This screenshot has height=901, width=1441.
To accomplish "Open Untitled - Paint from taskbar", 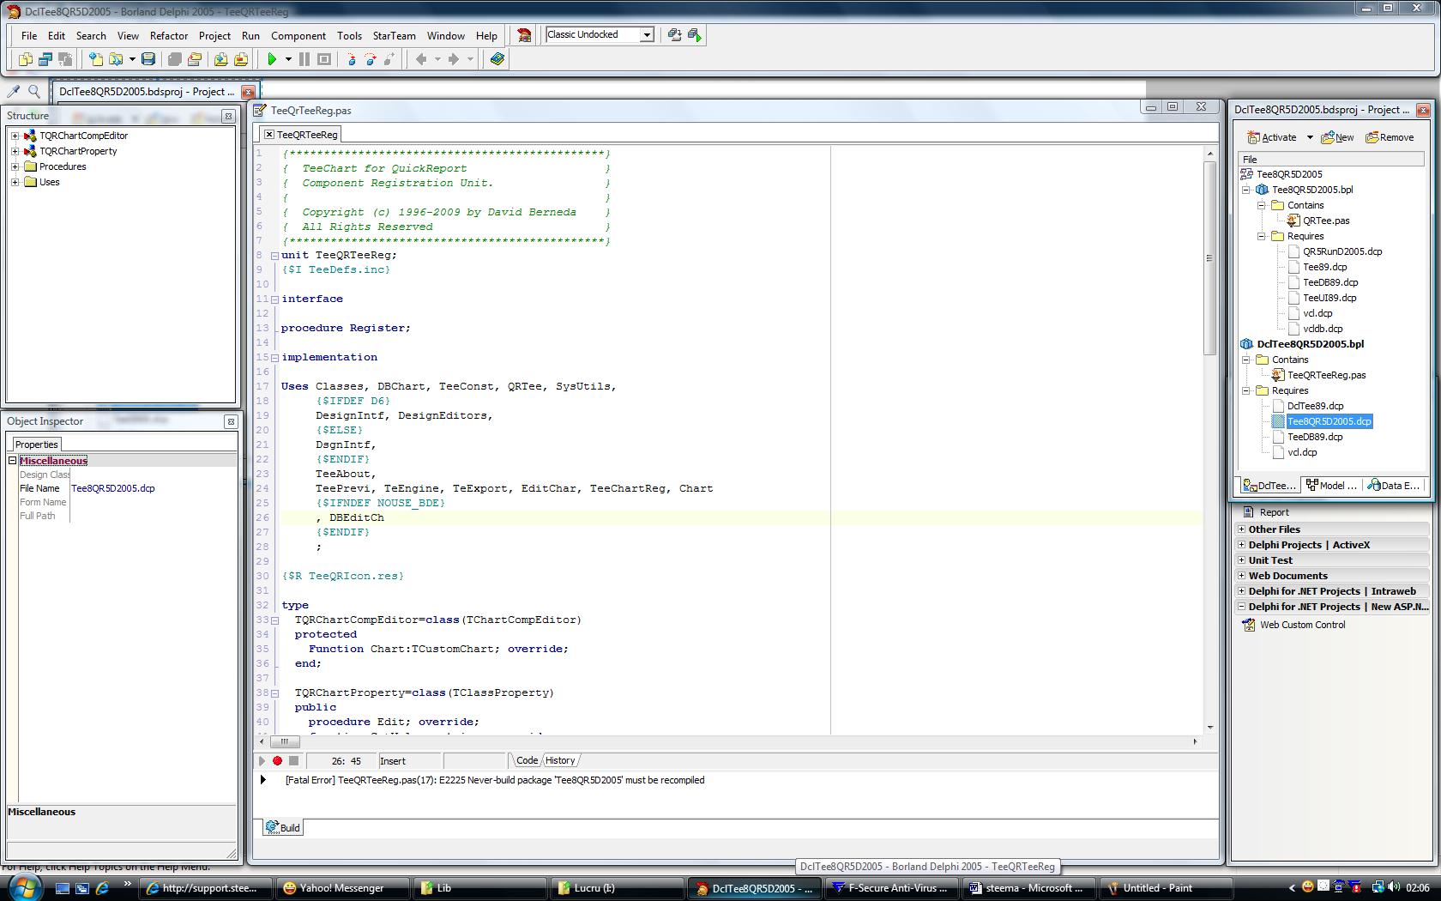I will click(x=1168, y=888).
